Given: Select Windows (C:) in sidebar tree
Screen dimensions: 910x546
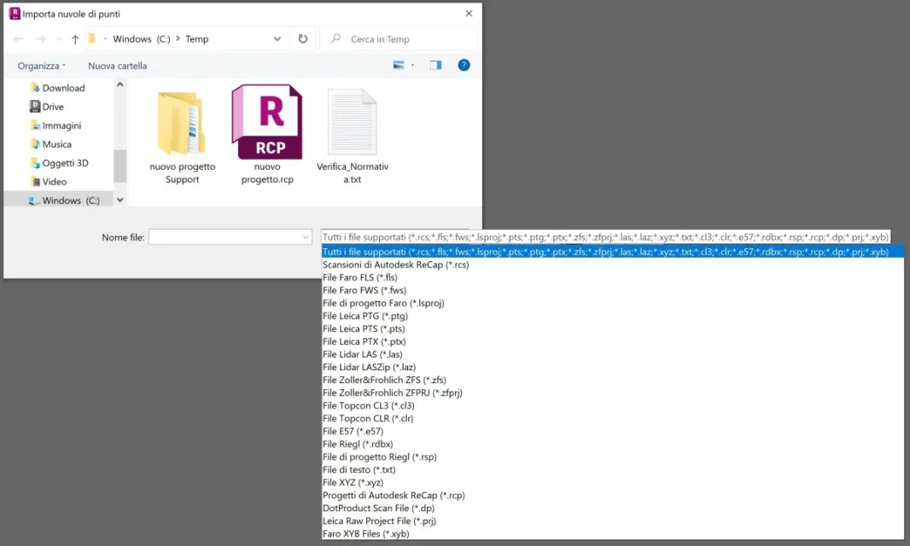Looking at the screenshot, I should click(70, 200).
